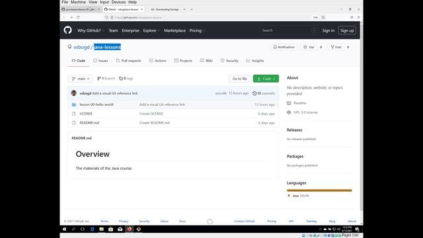
Task: Open the main branch selector dropdown
Action: point(81,79)
